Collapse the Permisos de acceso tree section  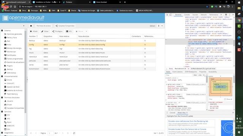2,97
